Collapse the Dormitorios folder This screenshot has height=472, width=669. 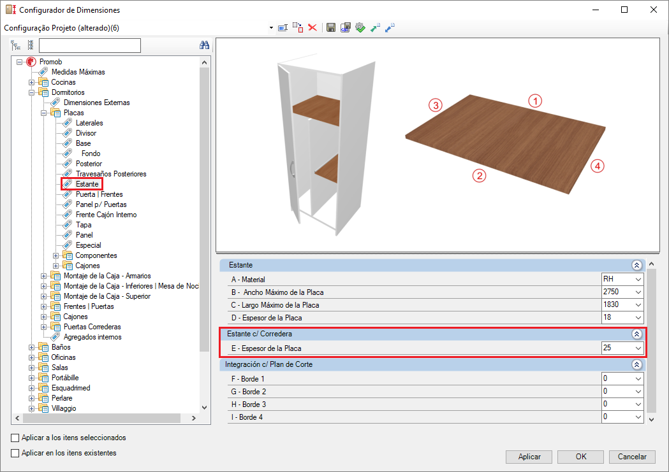coord(32,92)
